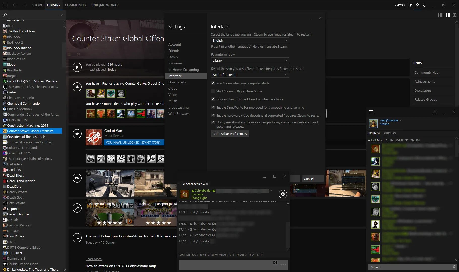
Task: Open uniQArtworks status dropdown arrow
Action: (x=401, y=120)
